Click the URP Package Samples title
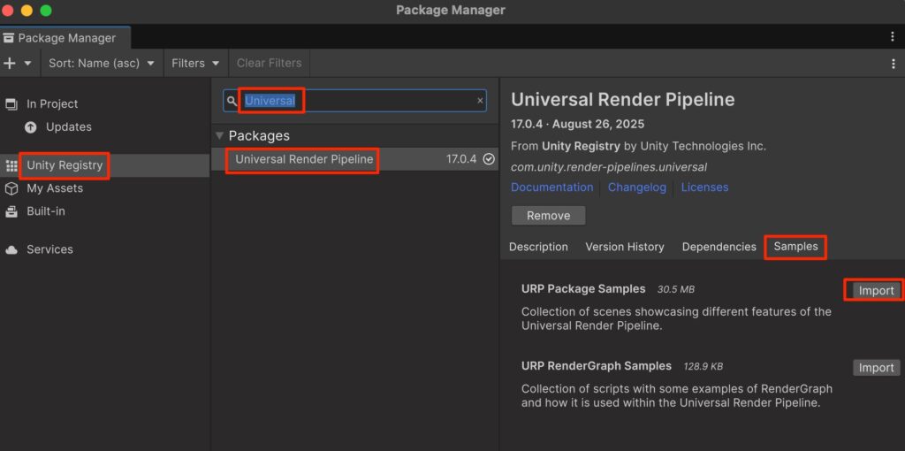This screenshot has height=451, width=905. click(x=583, y=289)
